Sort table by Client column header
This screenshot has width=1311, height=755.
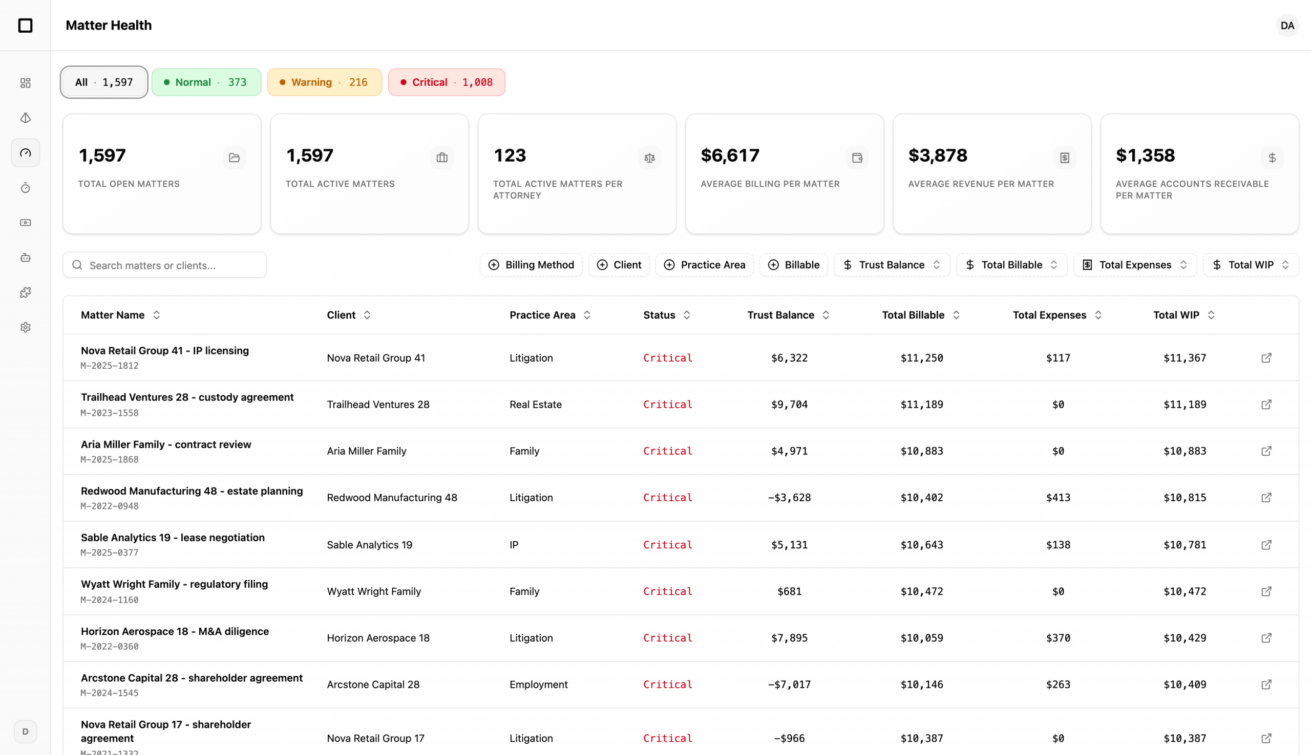349,315
